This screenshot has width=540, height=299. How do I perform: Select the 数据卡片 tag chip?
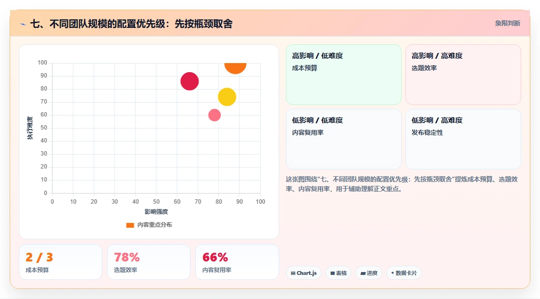pyautogui.click(x=404, y=273)
